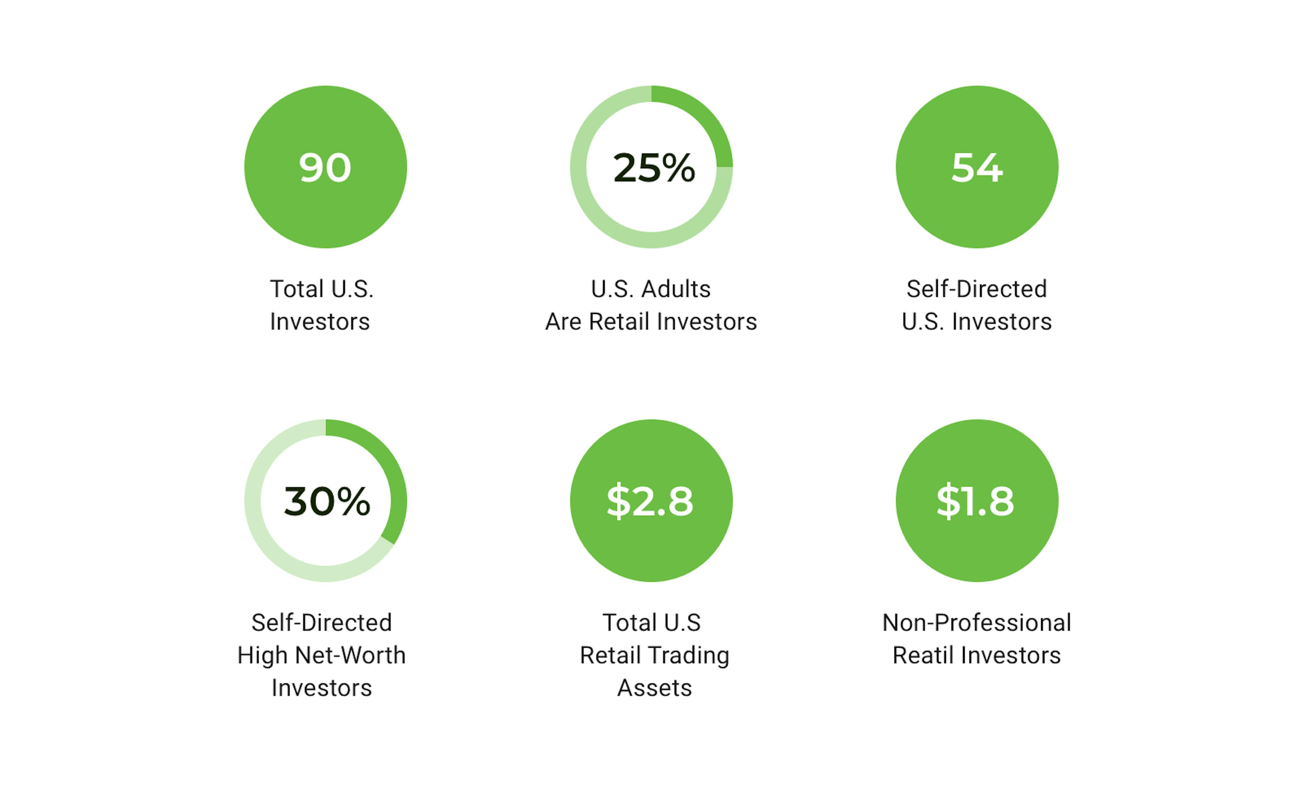
Task: Click the 30% text inside ring
Action: (x=327, y=502)
